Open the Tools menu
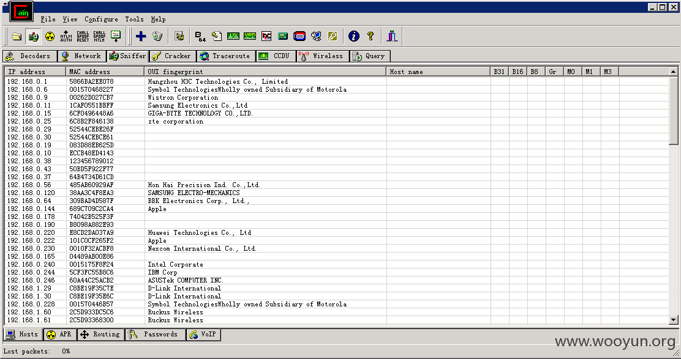The height and width of the screenshot is (359, 681). [134, 19]
